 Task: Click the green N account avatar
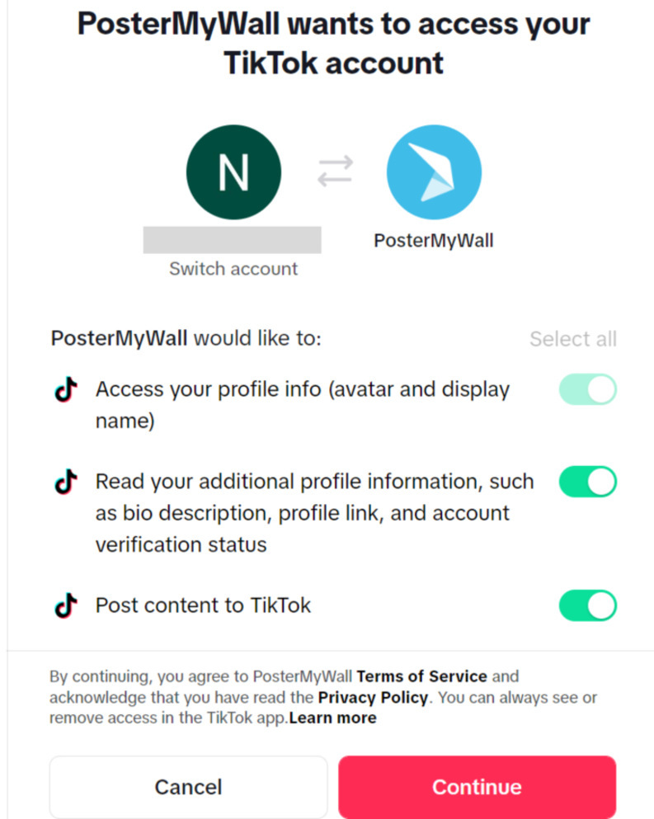coord(233,172)
